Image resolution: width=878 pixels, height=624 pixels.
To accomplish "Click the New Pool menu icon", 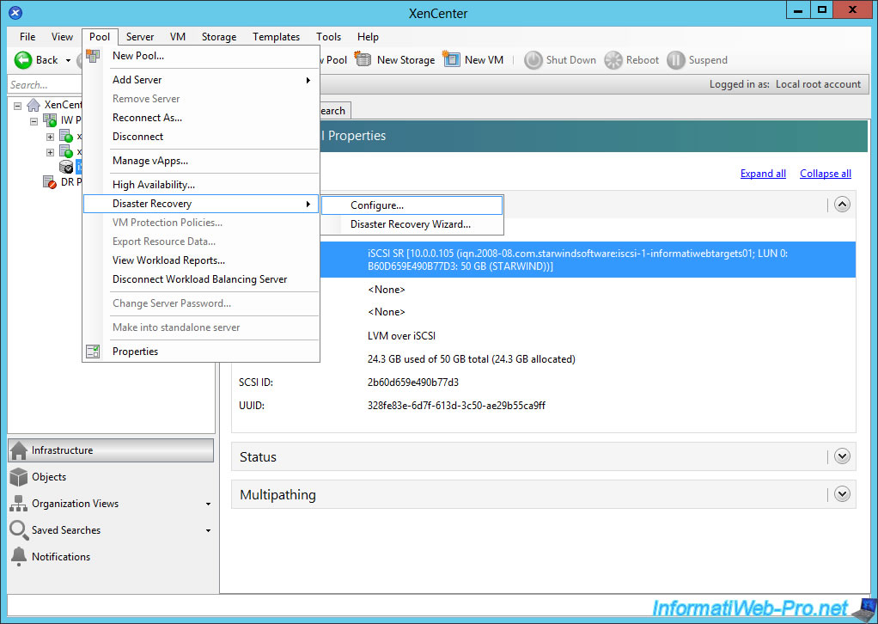I will (x=93, y=56).
